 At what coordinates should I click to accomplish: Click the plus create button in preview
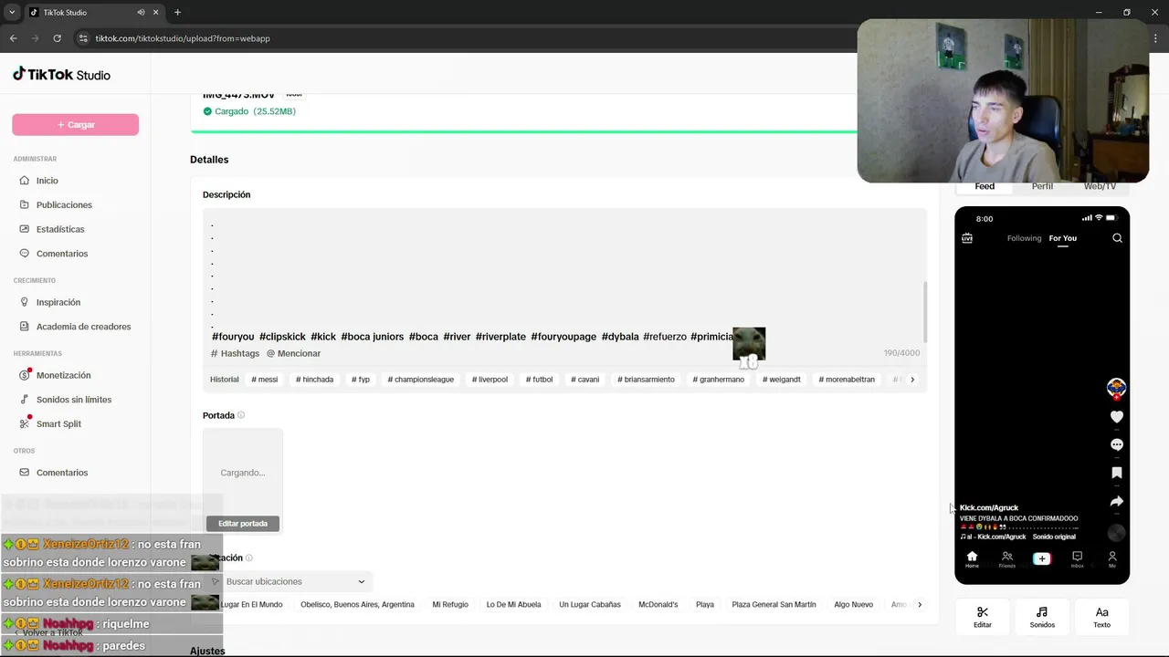click(1042, 558)
